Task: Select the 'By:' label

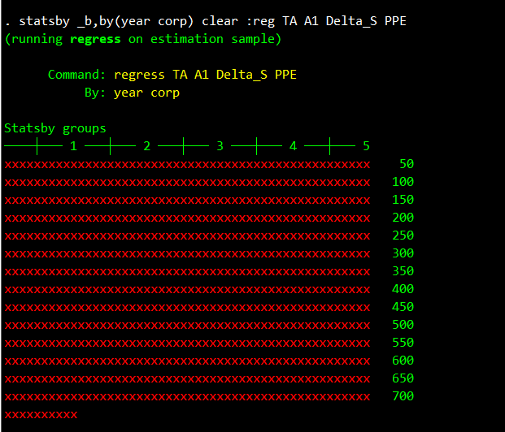Action: tap(95, 93)
